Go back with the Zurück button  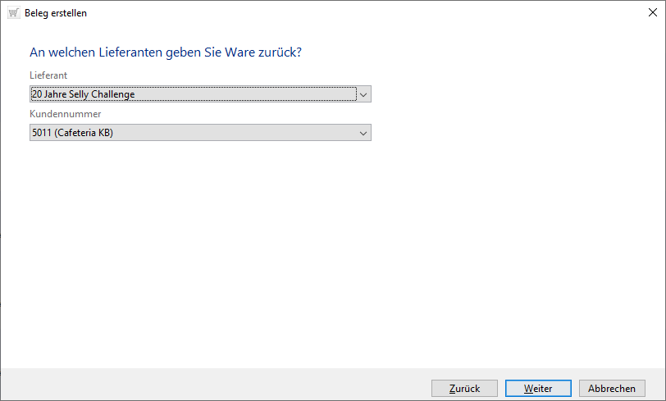464,389
